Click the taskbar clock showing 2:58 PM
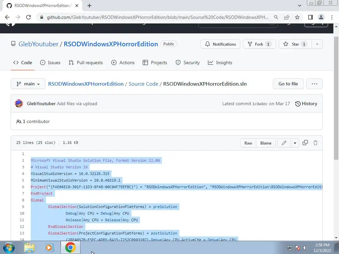 point(322,248)
